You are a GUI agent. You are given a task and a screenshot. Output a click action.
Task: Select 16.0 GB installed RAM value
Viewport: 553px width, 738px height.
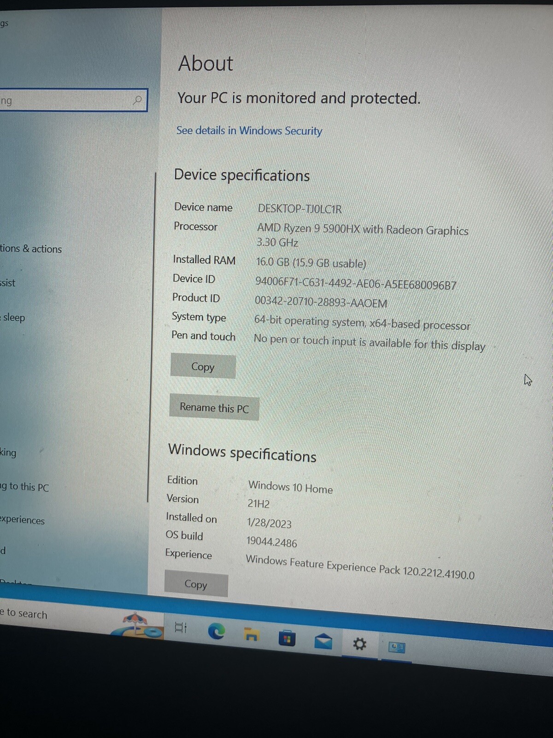311,262
